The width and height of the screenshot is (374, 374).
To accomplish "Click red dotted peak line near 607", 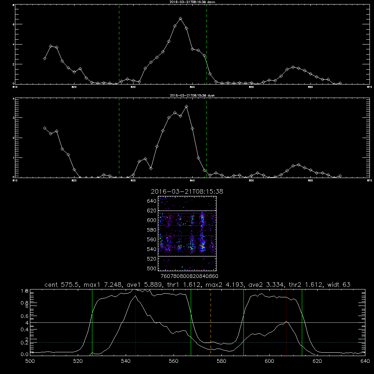I will 286,322.
